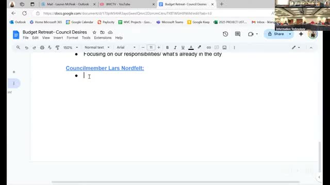Click the document title Budget Retreat- Council Desires
Screen dimensions: 330x185
[55, 32]
